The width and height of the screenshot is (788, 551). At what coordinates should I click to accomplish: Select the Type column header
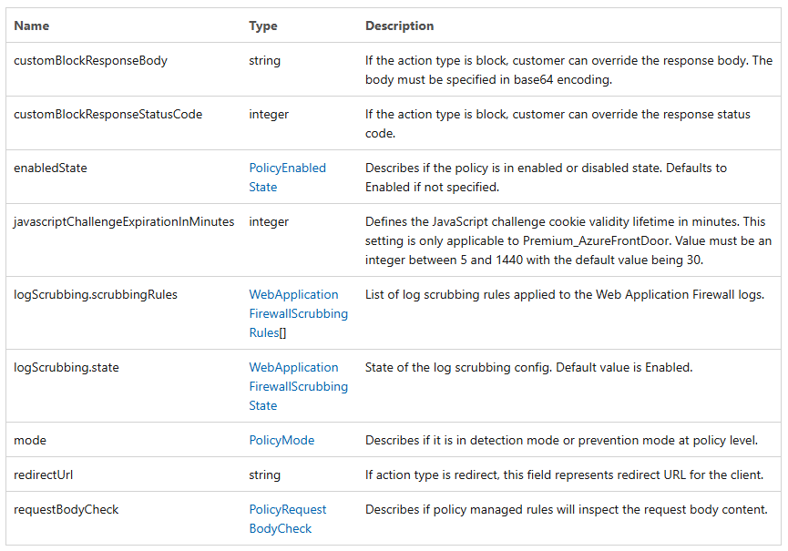[x=263, y=26]
